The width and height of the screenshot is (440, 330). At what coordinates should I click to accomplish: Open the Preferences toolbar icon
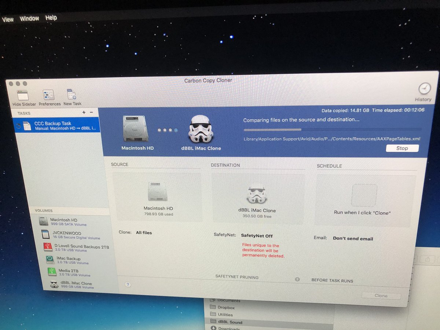coord(48,95)
